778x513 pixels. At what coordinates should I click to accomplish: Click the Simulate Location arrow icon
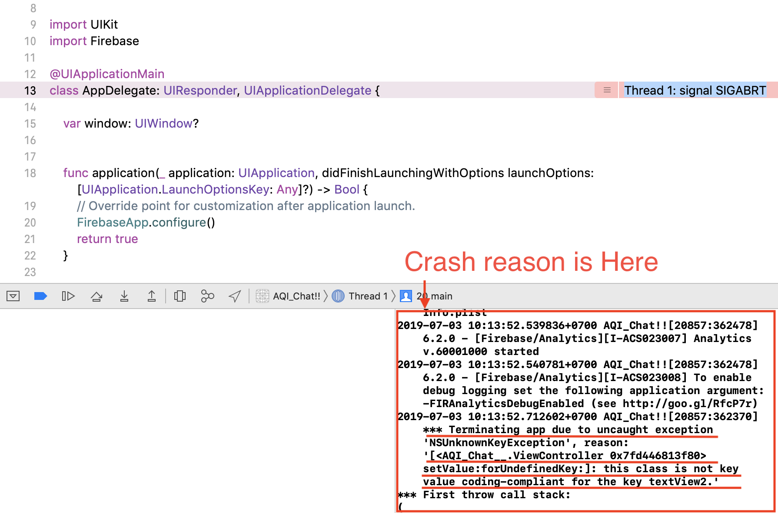click(235, 296)
